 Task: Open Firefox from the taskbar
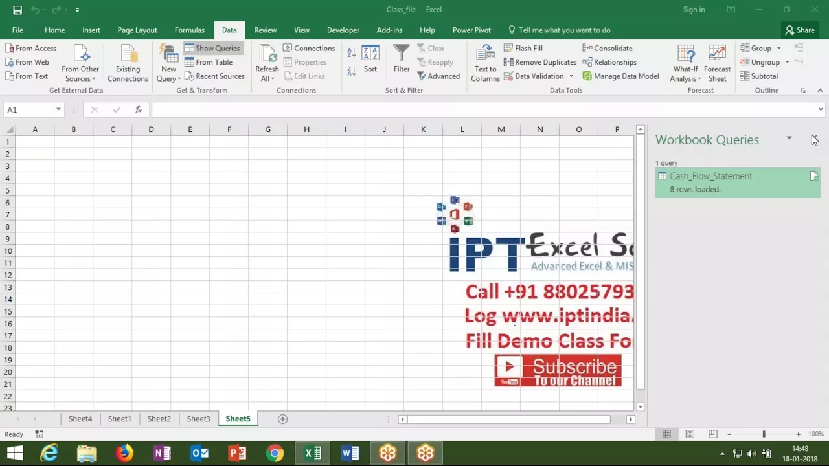point(124,453)
